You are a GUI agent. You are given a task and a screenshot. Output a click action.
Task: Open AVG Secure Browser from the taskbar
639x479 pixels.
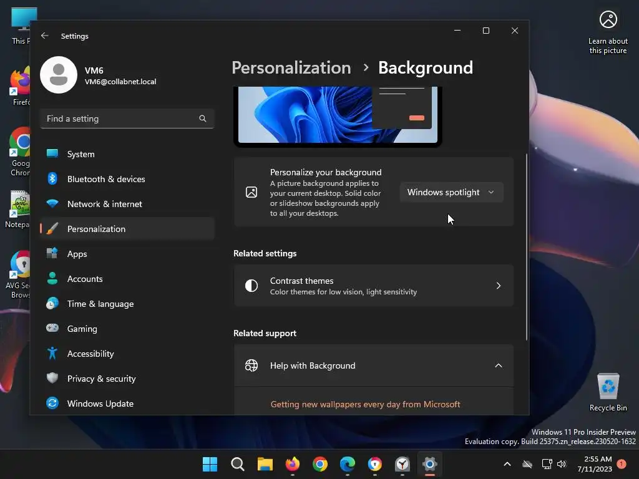375,464
